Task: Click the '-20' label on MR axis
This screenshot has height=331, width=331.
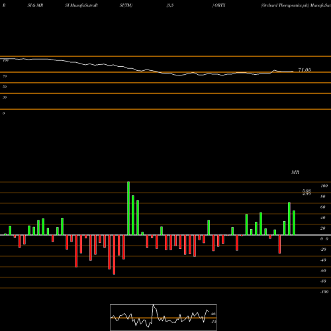Action: (323, 250)
